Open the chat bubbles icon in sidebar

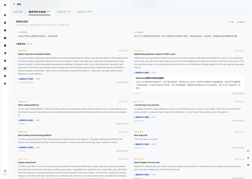coord(5,76)
